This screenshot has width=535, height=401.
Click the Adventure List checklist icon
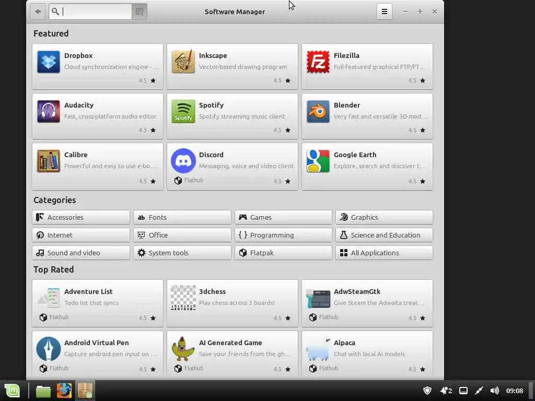click(x=49, y=298)
